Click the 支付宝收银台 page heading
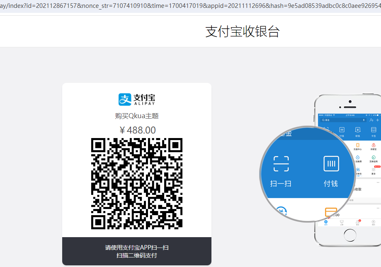This screenshot has height=267, width=381. (x=243, y=32)
